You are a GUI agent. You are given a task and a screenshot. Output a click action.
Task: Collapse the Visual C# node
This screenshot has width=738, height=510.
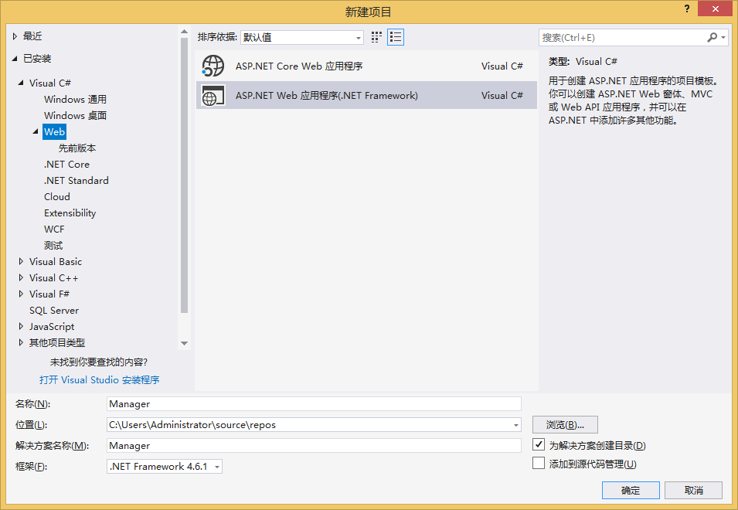pos(21,83)
